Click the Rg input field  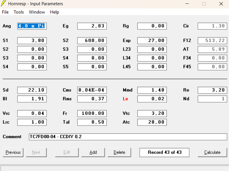point(152,26)
